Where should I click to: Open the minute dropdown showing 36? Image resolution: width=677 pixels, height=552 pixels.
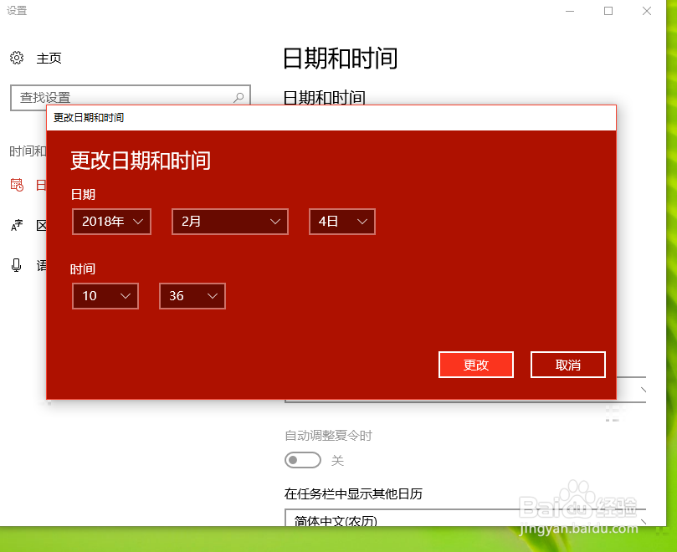(192, 296)
